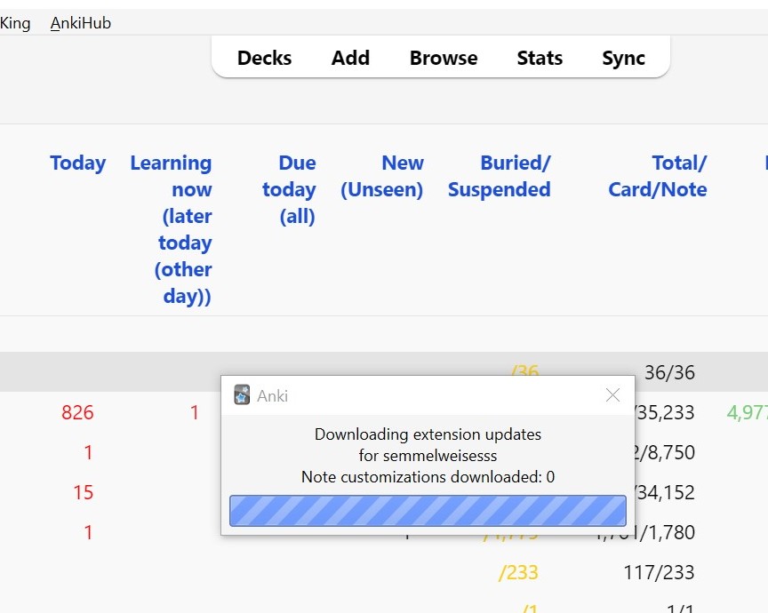This screenshot has width=768, height=613.
Task: Go to the Decks screen
Action: point(264,58)
